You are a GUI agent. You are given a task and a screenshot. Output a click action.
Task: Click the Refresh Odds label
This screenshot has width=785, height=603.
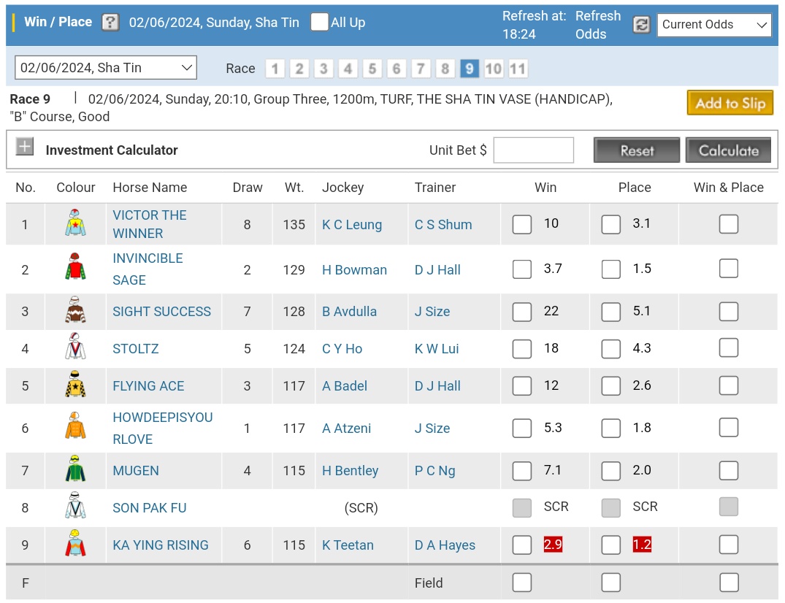[x=598, y=25]
